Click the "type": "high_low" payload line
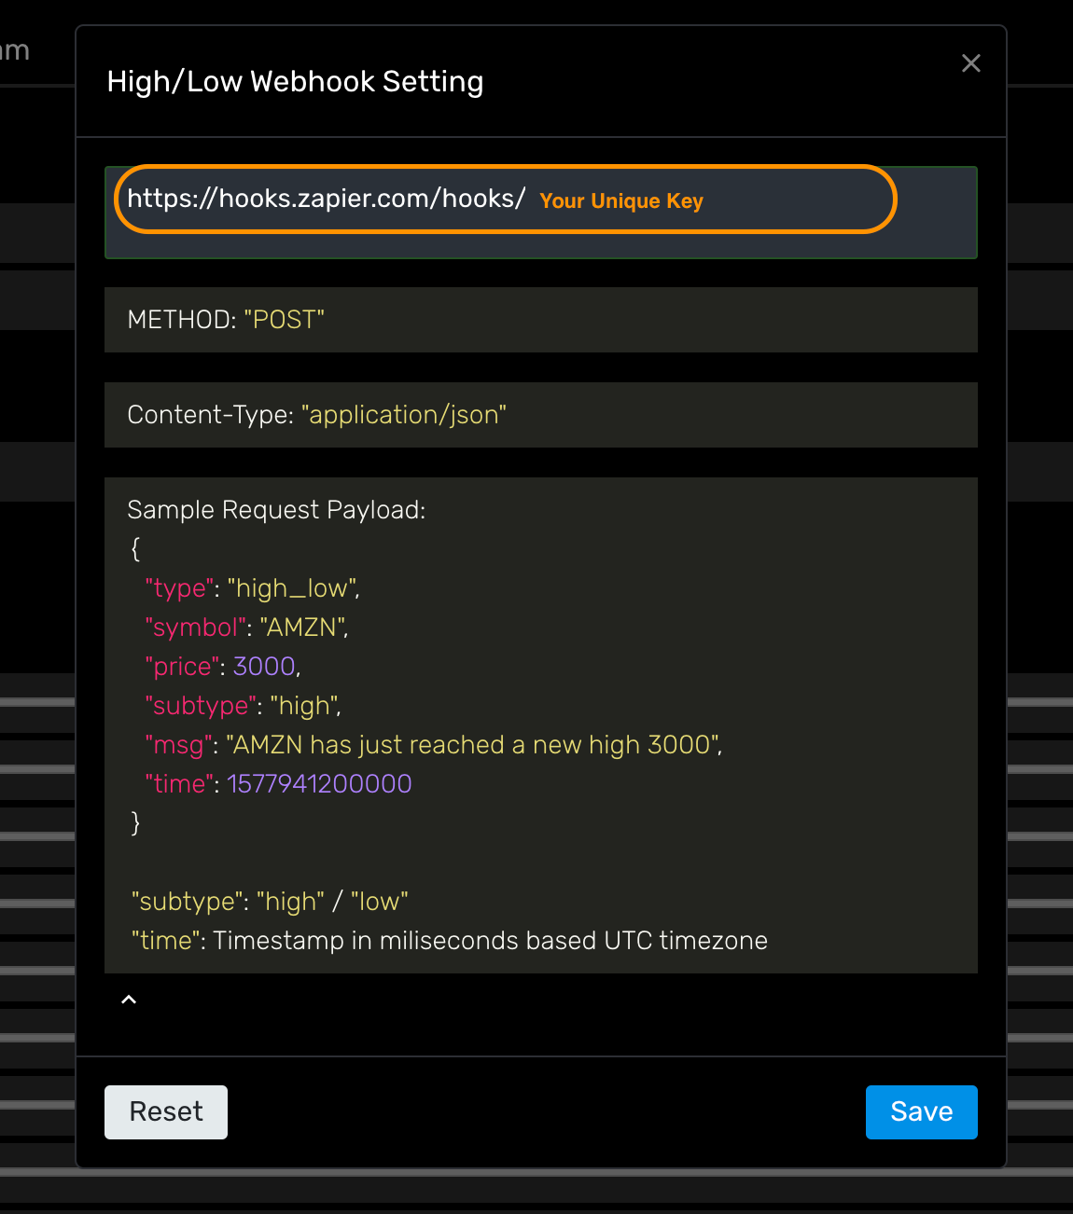The image size is (1073, 1214). coord(252,588)
